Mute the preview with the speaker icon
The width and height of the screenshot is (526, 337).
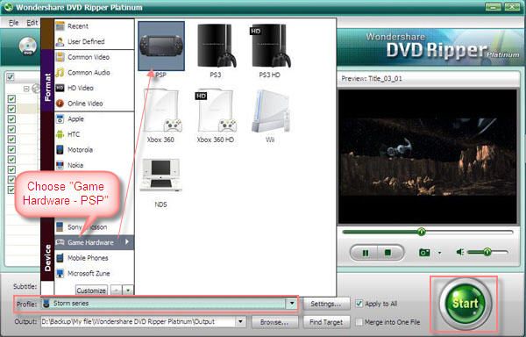coord(460,252)
